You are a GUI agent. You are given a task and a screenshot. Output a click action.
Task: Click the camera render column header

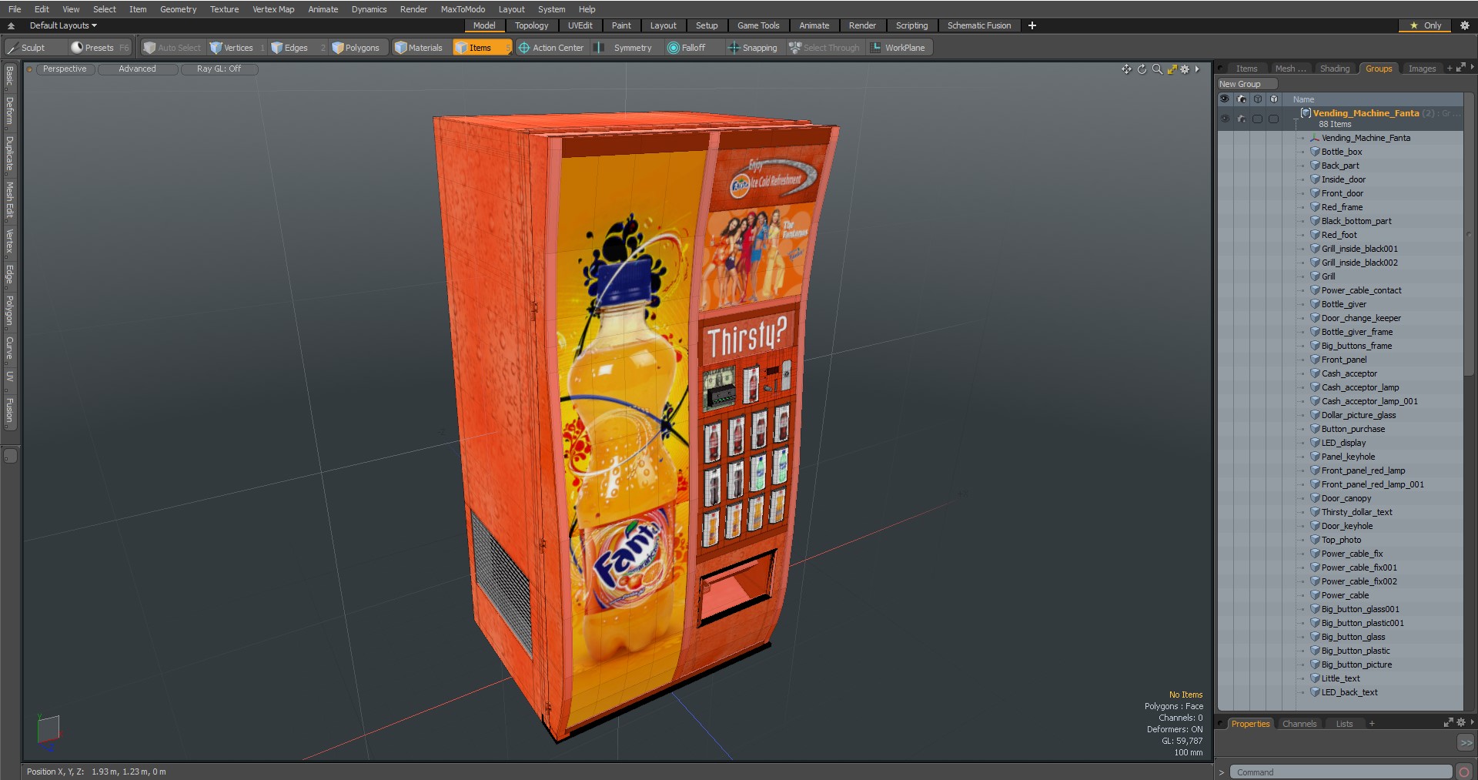[1241, 99]
